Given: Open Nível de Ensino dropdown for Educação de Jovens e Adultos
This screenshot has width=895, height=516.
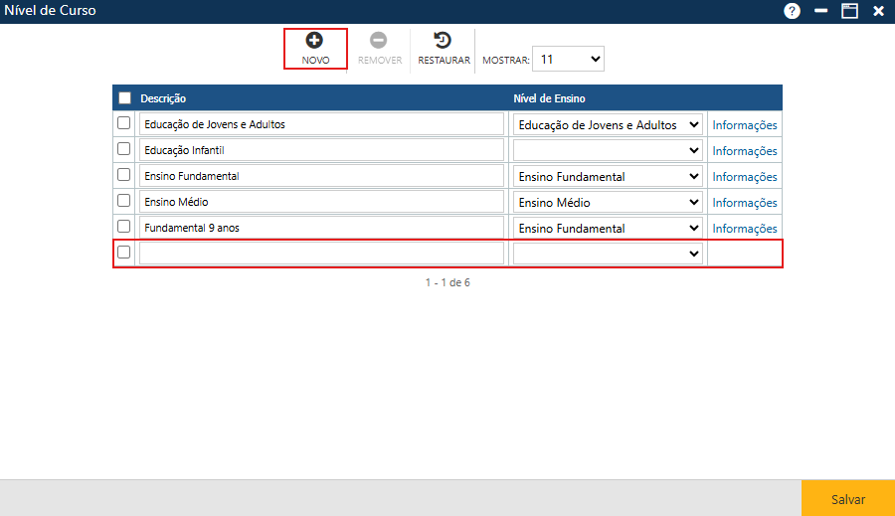Looking at the screenshot, I should pyautogui.click(x=608, y=124).
